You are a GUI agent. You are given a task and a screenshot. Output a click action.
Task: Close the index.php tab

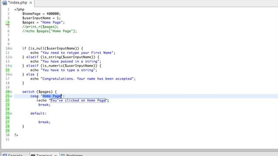(x=31, y=3)
